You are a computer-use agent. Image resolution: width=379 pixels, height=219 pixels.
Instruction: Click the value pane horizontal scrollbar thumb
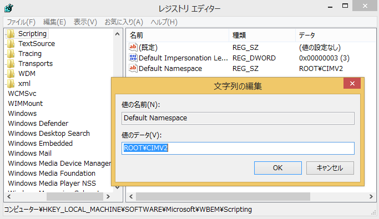(223, 196)
